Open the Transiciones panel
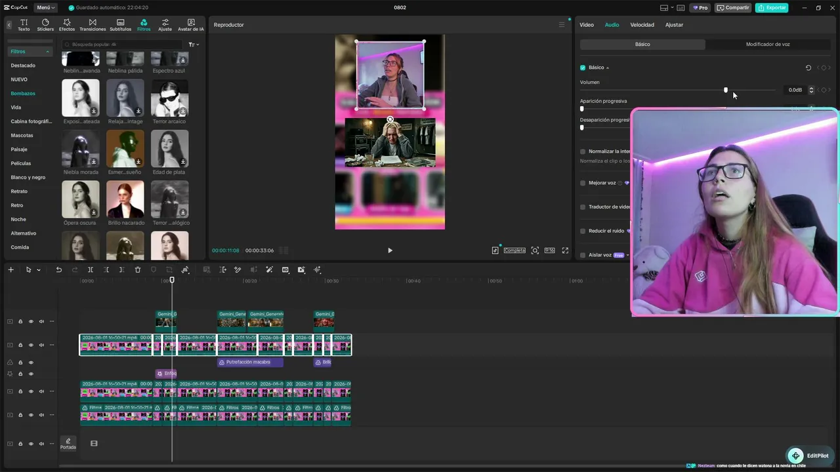Screen dimensions: 840x472 [x=93, y=25]
